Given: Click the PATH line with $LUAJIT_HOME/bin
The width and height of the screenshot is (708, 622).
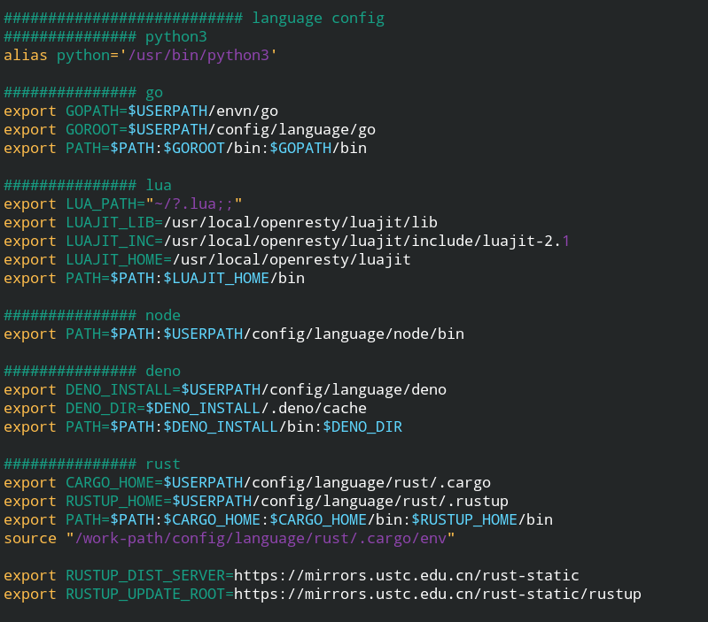Looking at the screenshot, I should 154,278.
